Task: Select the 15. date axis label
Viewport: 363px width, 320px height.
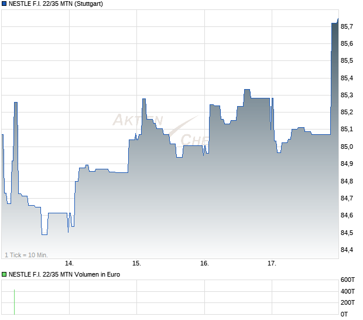Action: coord(136,263)
